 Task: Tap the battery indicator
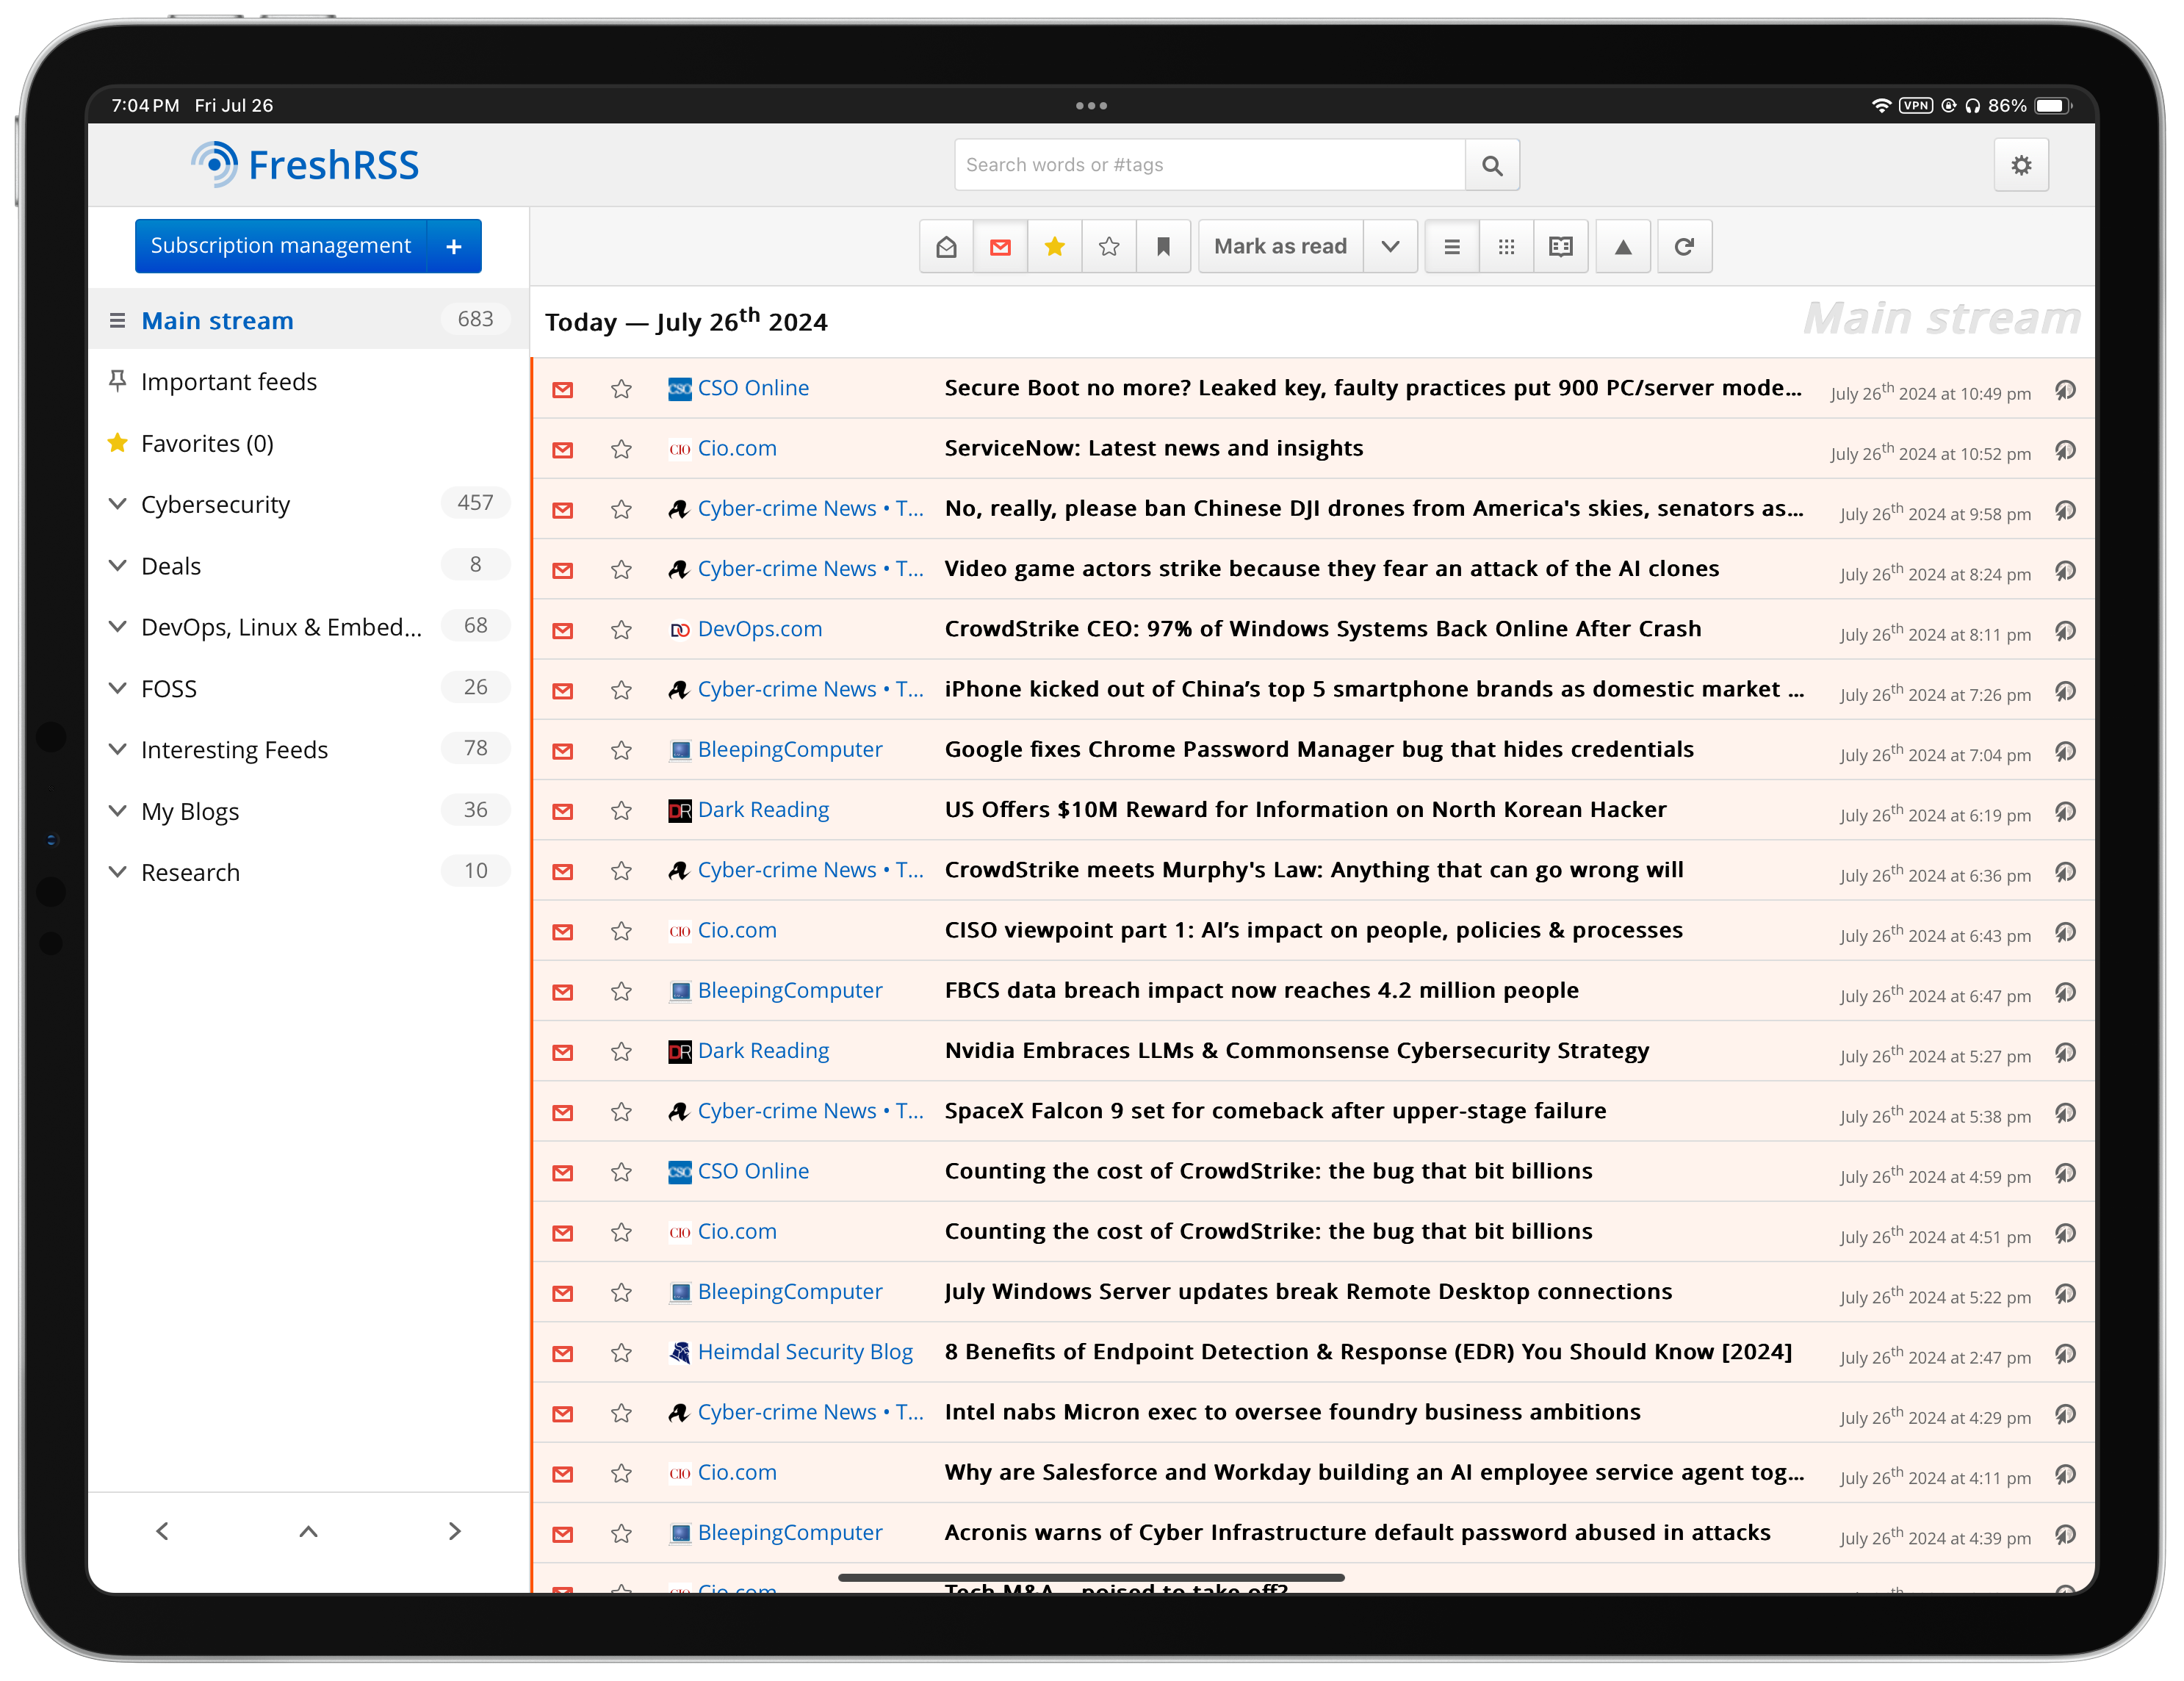tap(2053, 105)
